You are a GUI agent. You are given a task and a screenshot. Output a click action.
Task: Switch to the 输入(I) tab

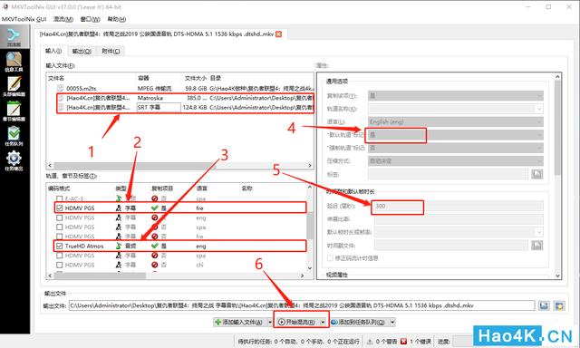53,51
